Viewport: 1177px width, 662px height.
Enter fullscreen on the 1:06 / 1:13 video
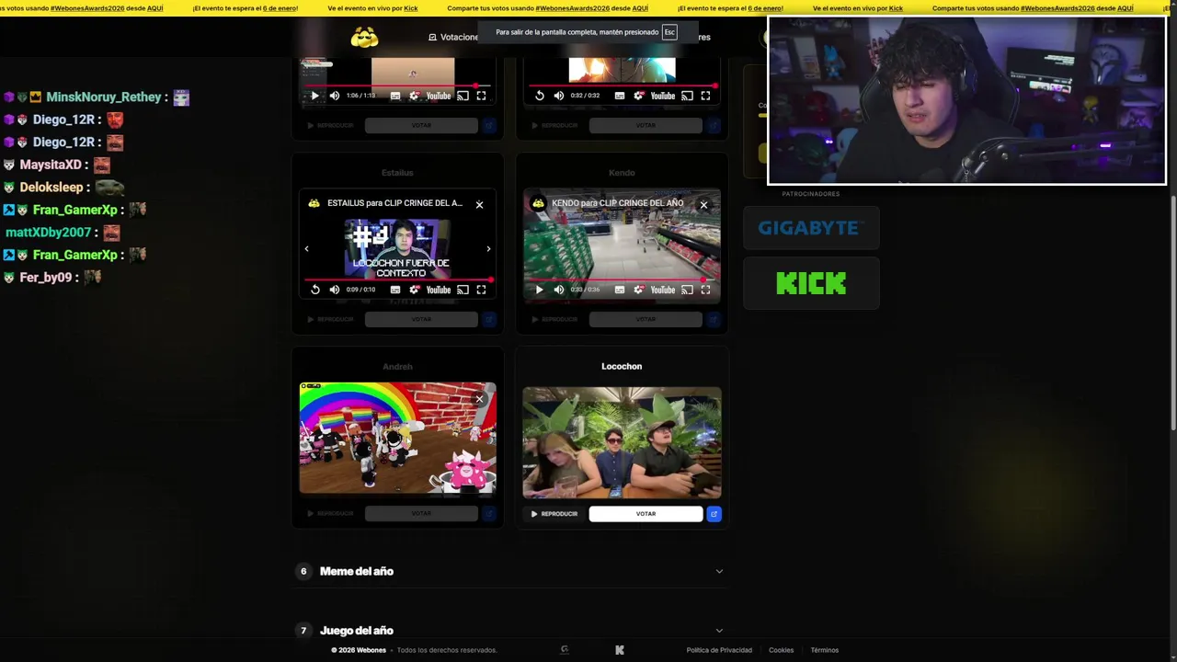coord(481,96)
